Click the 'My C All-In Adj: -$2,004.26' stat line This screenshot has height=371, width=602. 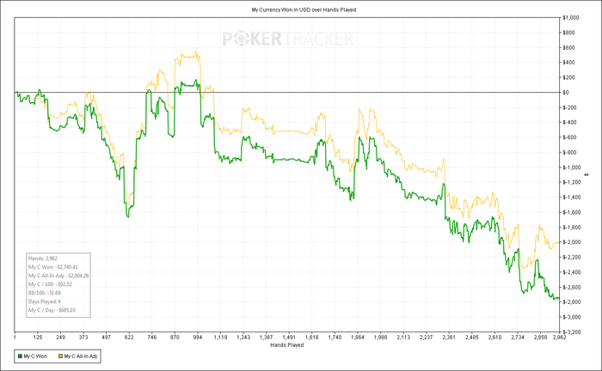[x=58, y=276]
